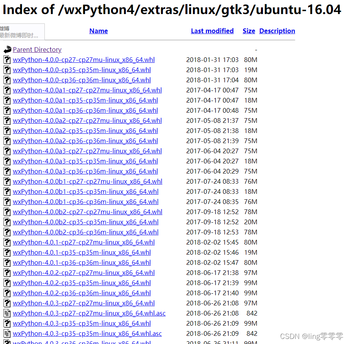This screenshot has height=344, width=349.
Task: Download wxPython-4.0.0a3-cp27-cp27mu-linux_x86_64.whl
Action: 87,151
